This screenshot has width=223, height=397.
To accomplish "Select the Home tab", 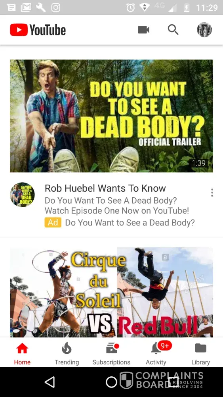I will point(22,353).
